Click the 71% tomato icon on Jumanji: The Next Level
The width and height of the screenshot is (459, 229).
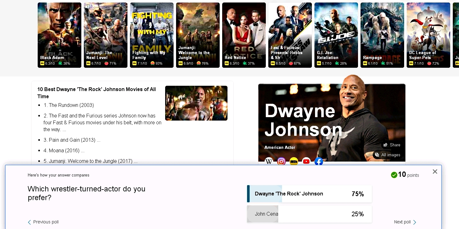(106, 63)
